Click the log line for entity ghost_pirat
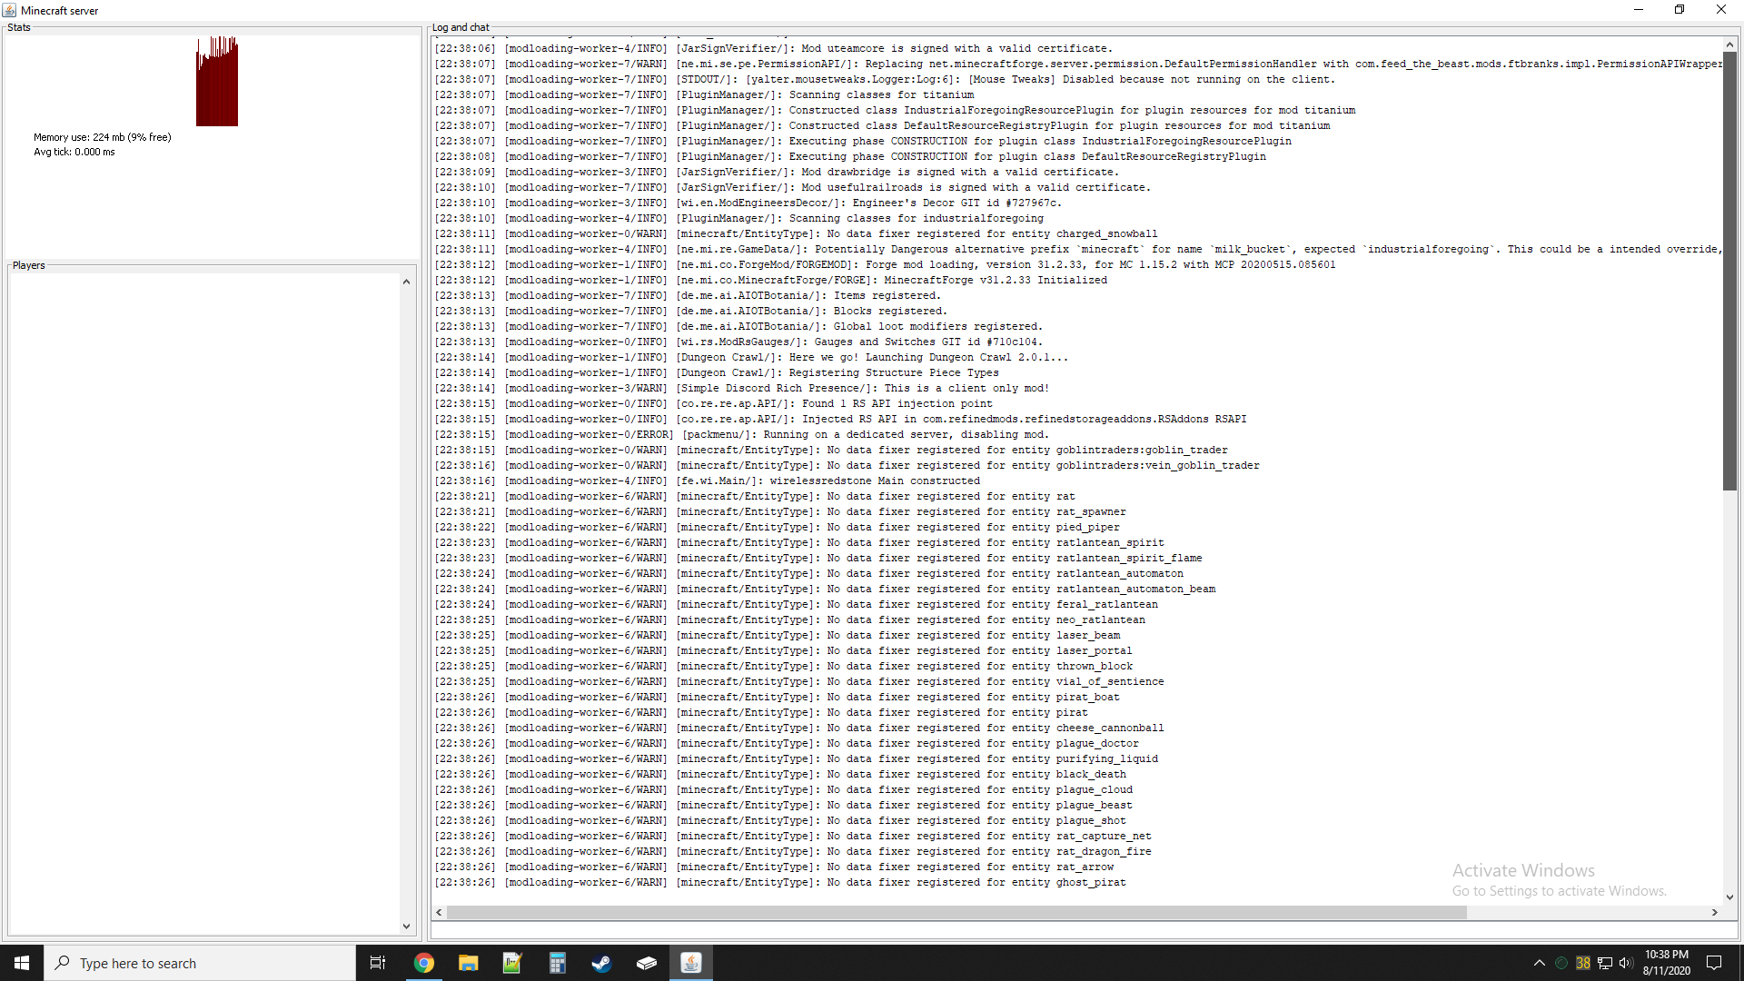The height and width of the screenshot is (981, 1744). click(x=780, y=882)
